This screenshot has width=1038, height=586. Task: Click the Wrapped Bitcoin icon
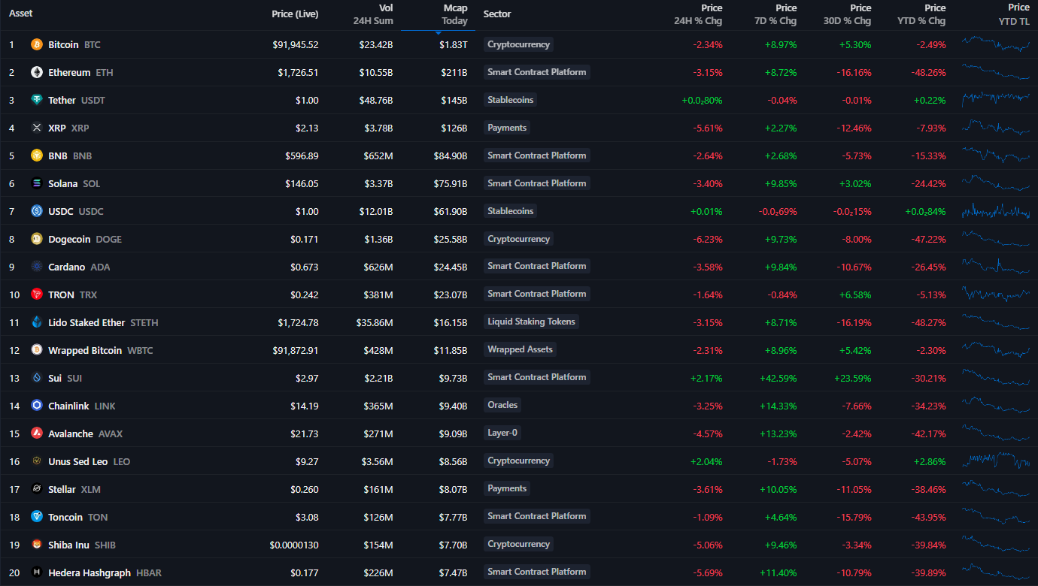(x=36, y=351)
